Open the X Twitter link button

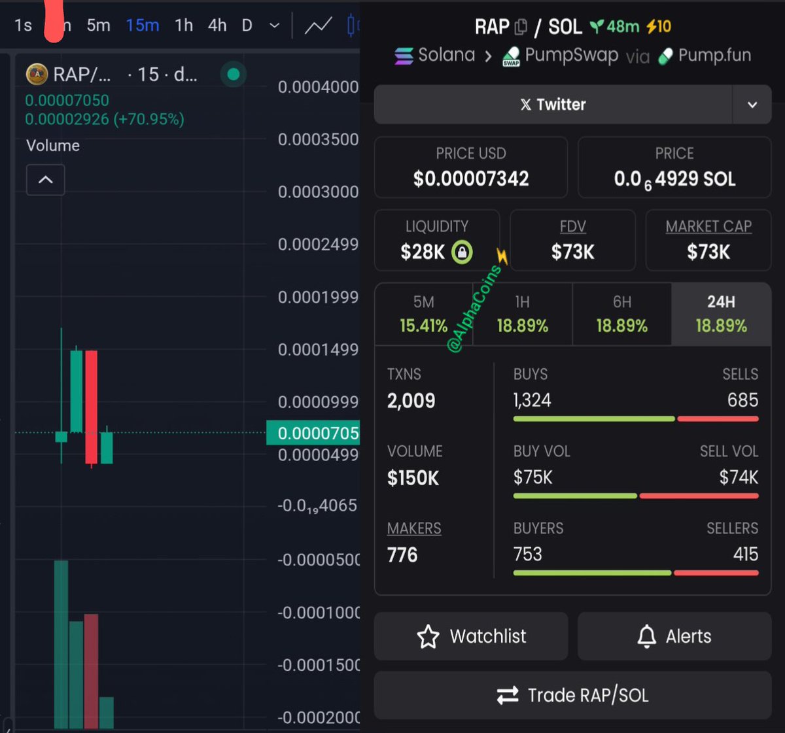553,105
